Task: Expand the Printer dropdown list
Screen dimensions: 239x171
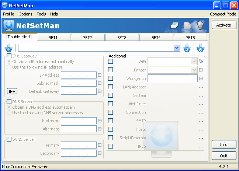Action: pos(194,70)
